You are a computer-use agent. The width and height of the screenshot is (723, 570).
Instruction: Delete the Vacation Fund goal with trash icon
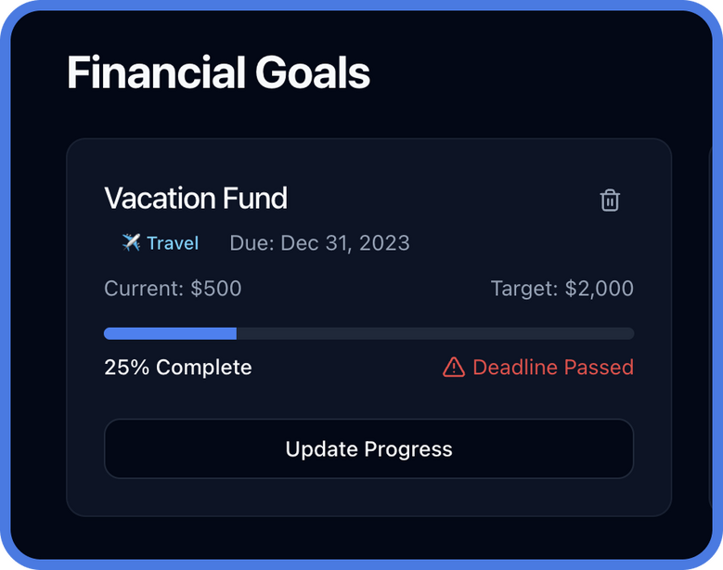[610, 200]
